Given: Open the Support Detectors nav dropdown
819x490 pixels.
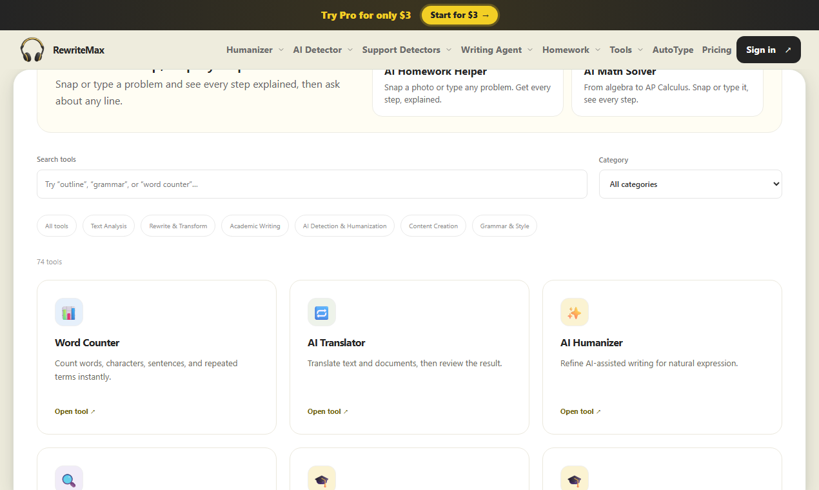Looking at the screenshot, I should (407, 50).
